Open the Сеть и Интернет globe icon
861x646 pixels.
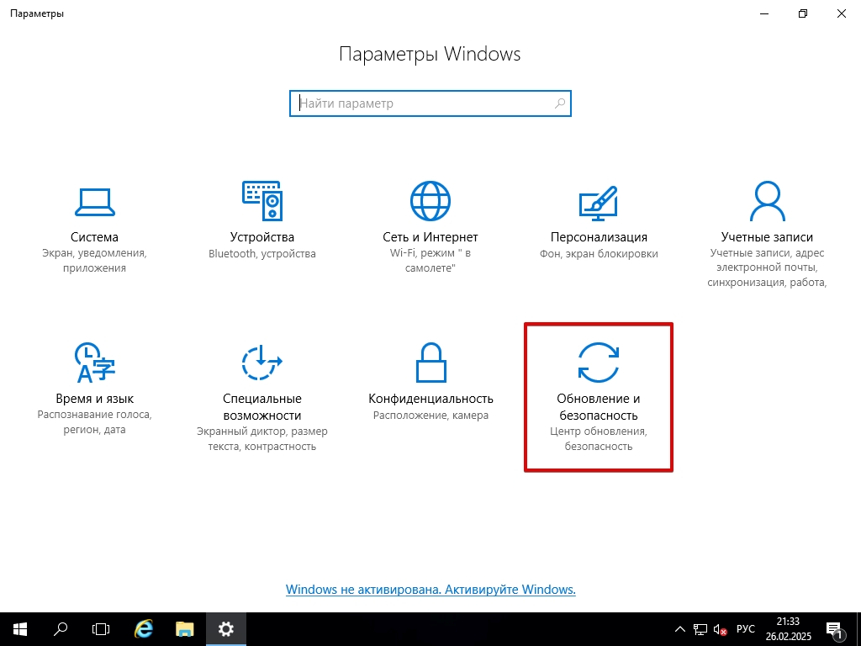pyautogui.click(x=430, y=201)
